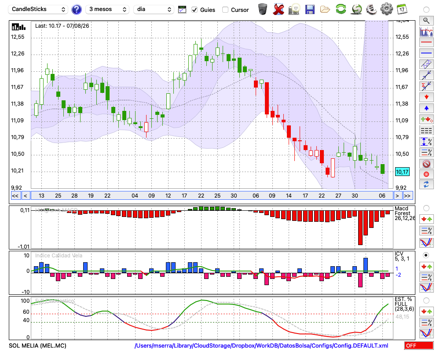Open the folder icon in the toolbar
This screenshot has width=440, height=352.
point(325,10)
